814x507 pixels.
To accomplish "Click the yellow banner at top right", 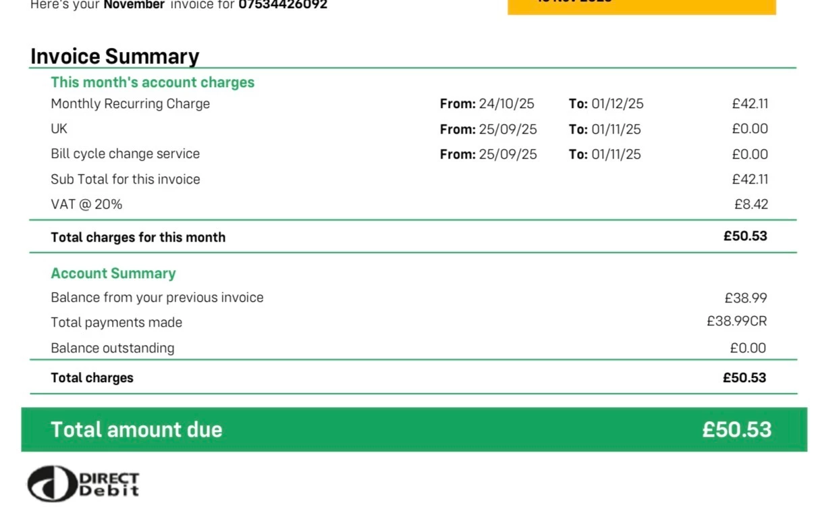I will point(642,7).
